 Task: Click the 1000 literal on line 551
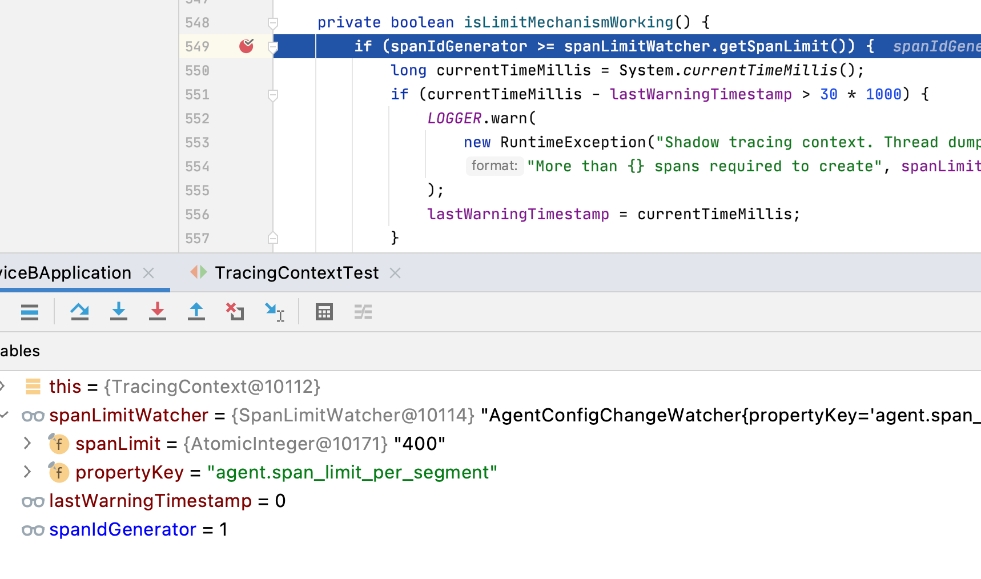pos(883,94)
